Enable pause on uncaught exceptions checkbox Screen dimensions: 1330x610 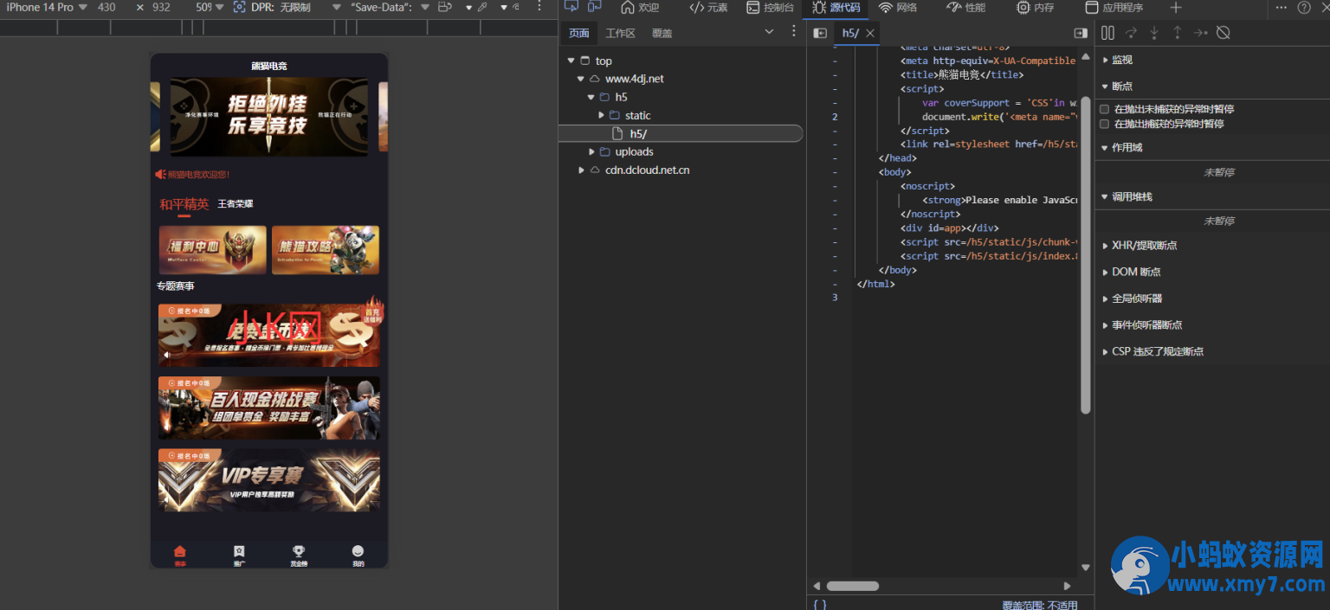pos(1104,109)
